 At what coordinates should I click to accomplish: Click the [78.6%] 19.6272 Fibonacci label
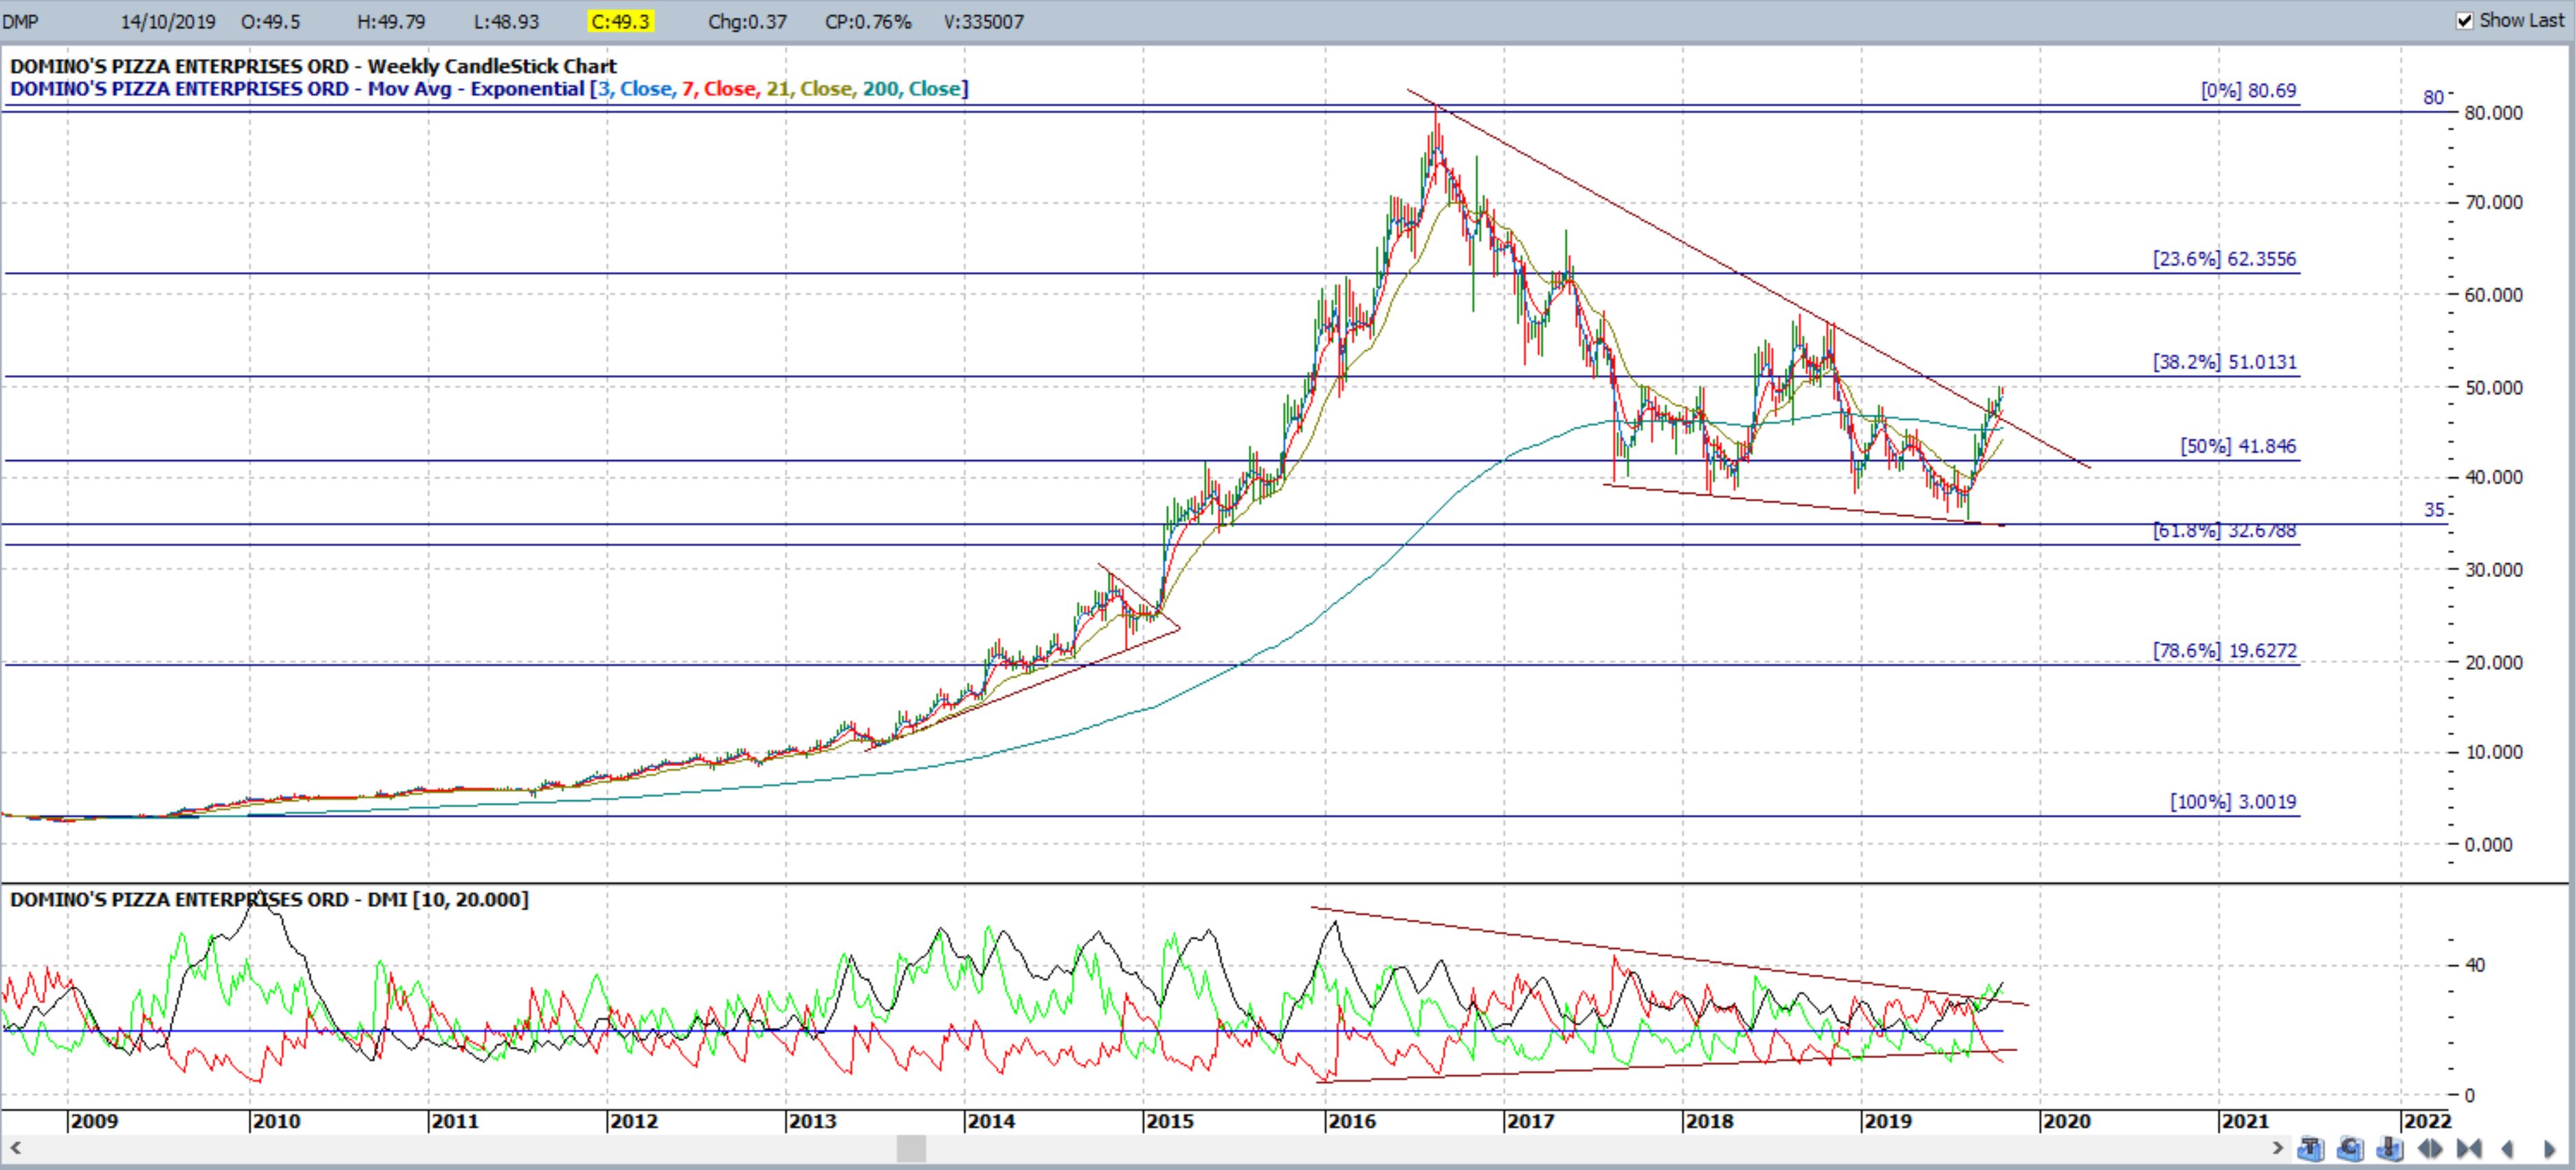click(2224, 651)
